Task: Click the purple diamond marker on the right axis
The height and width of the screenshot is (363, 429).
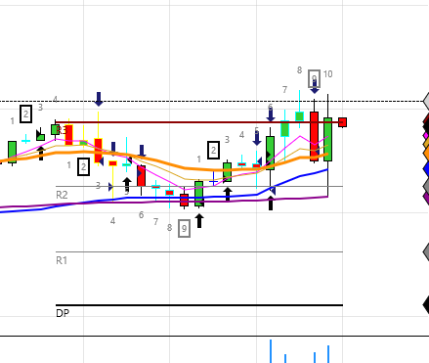Action: [x=426, y=197]
